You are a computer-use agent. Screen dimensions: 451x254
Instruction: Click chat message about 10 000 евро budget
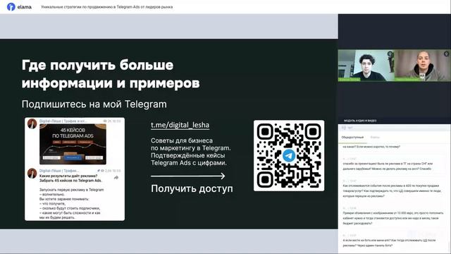click(393, 218)
